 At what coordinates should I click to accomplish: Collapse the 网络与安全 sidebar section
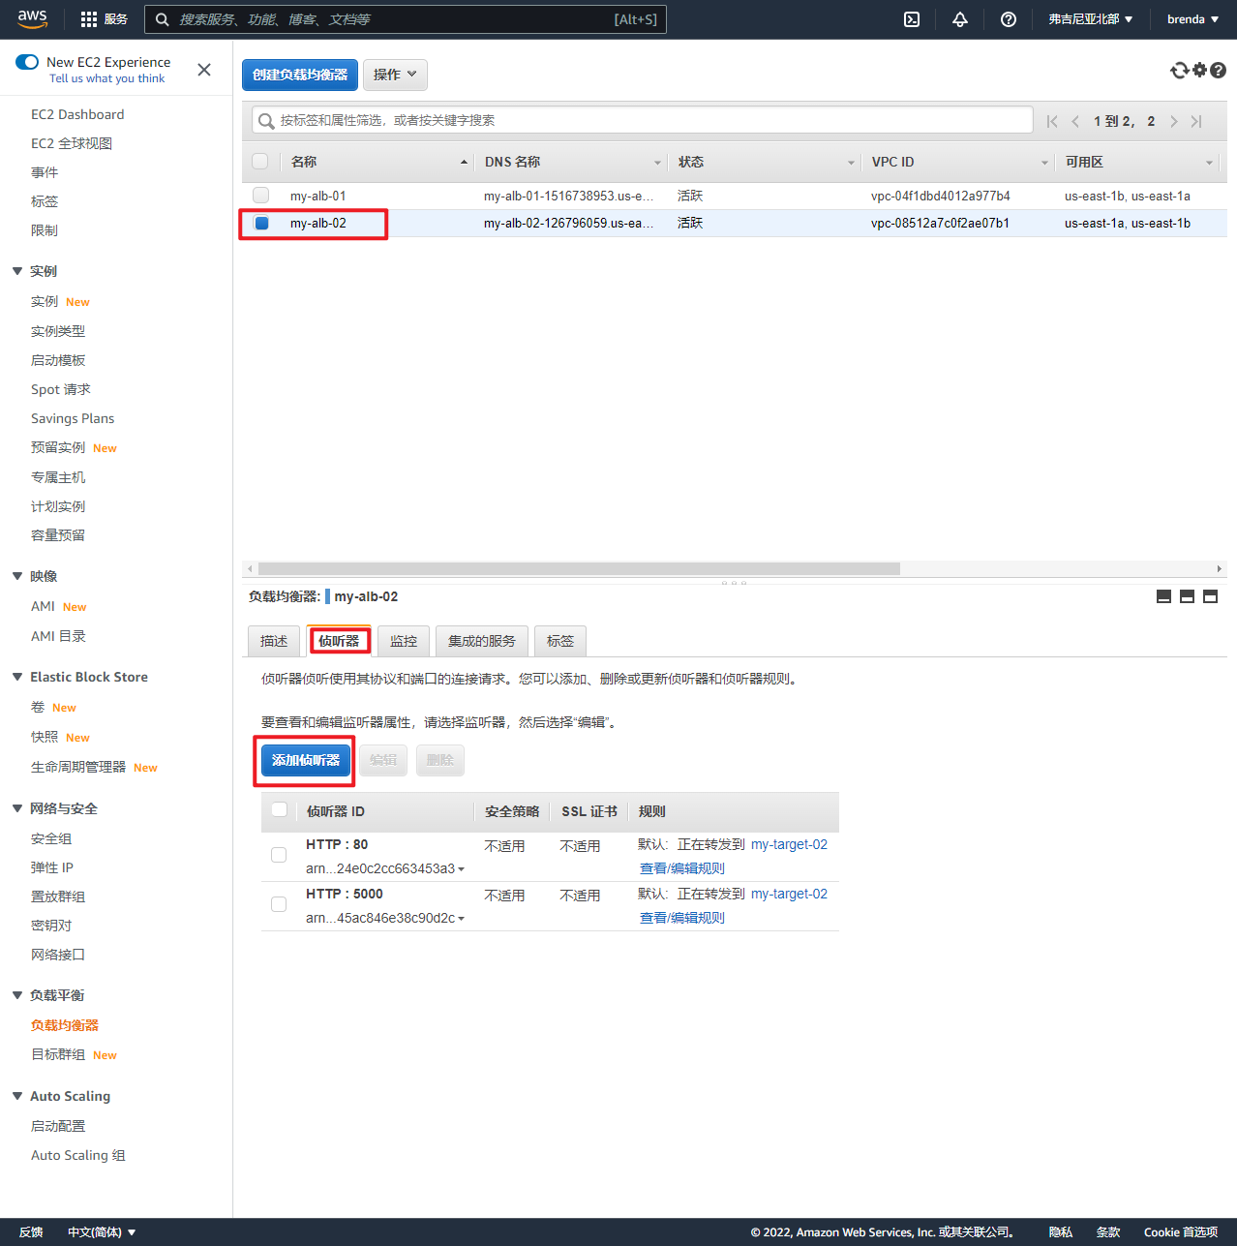click(17, 808)
